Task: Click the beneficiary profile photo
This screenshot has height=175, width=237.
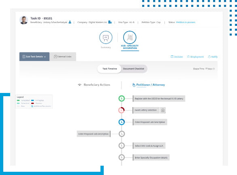Action: coord(24,20)
